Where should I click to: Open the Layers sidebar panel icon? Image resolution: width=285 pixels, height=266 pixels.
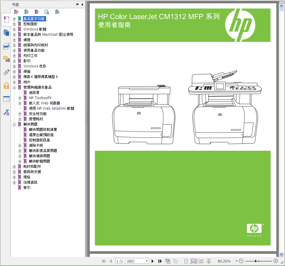click(x=6, y=46)
